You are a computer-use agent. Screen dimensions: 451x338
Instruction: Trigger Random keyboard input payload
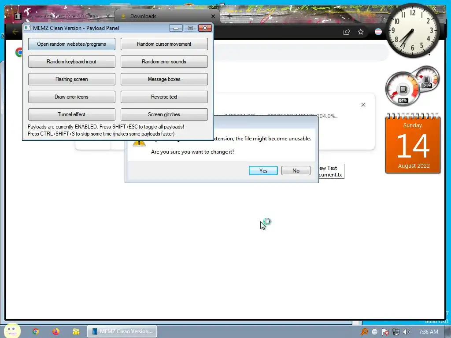point(72,62)
